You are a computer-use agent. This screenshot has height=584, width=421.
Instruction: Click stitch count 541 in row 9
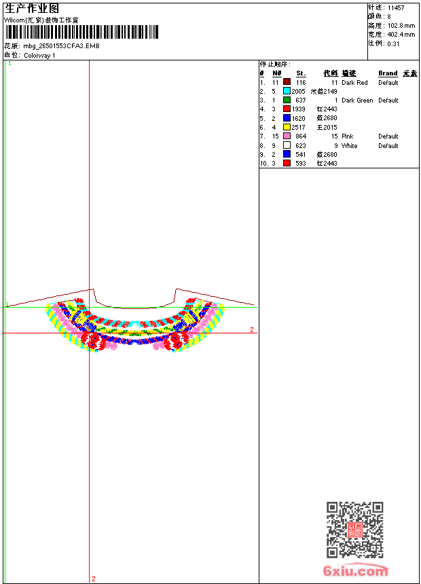(301, 155)
